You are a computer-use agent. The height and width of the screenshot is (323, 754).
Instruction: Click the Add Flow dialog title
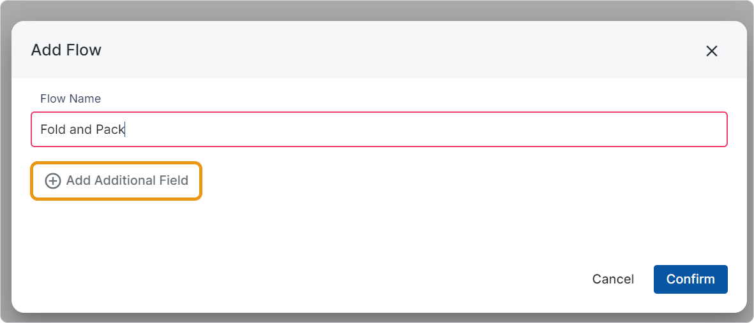click(x=66, y=50)
